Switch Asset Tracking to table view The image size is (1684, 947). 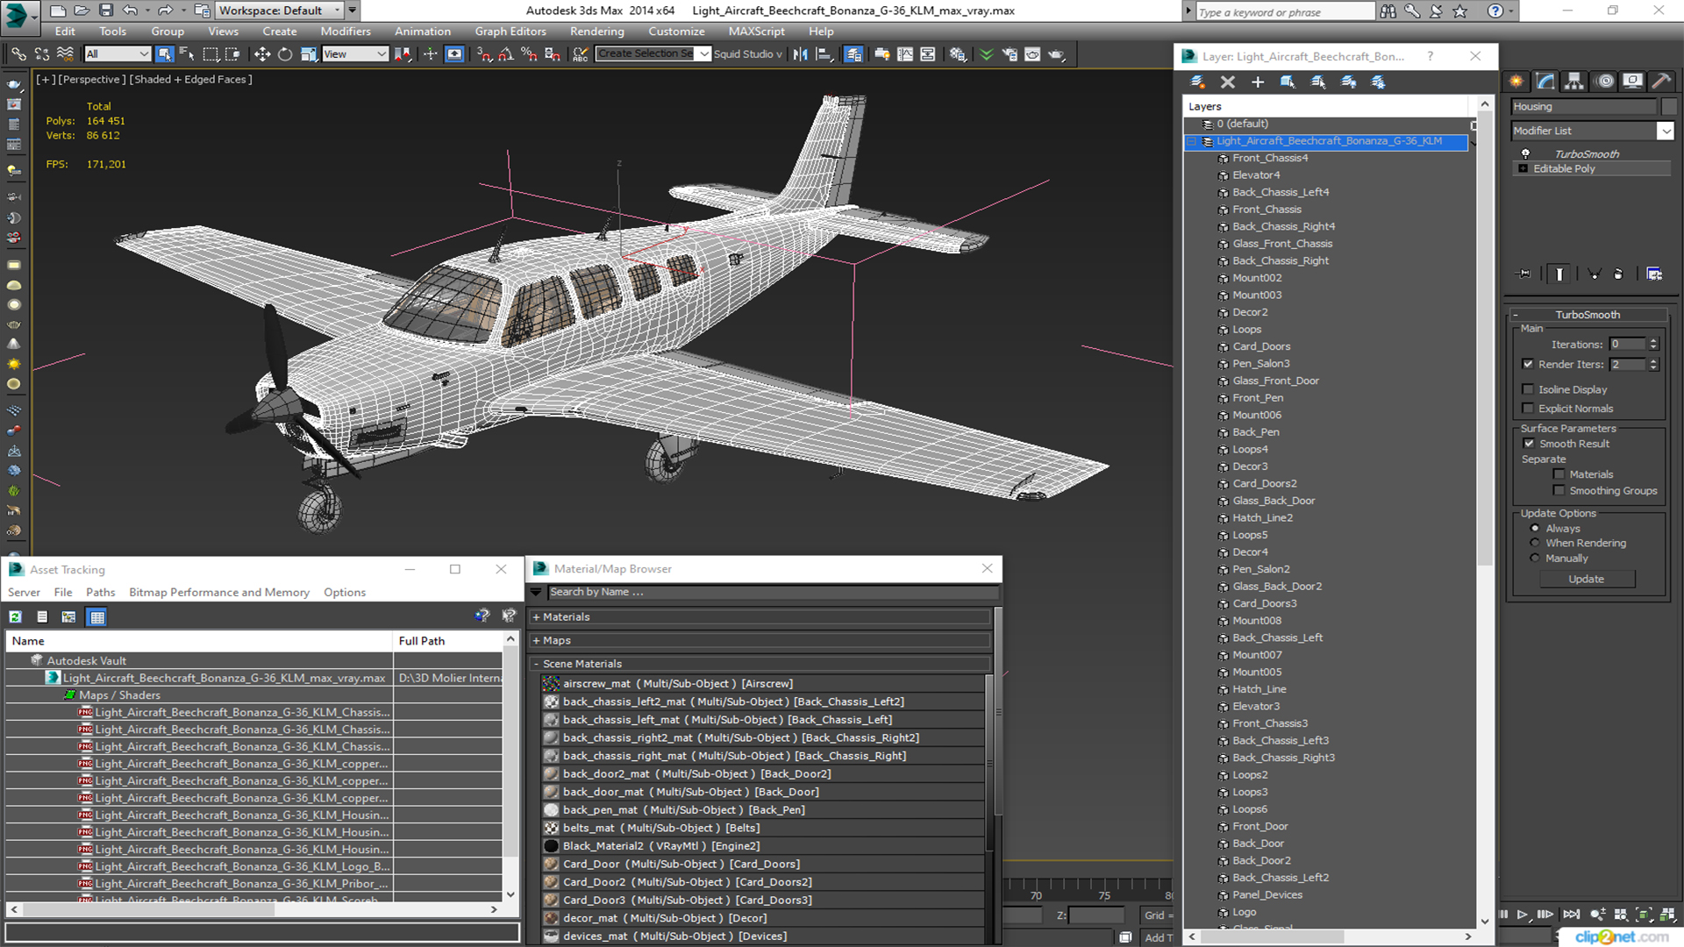point(97,616)
